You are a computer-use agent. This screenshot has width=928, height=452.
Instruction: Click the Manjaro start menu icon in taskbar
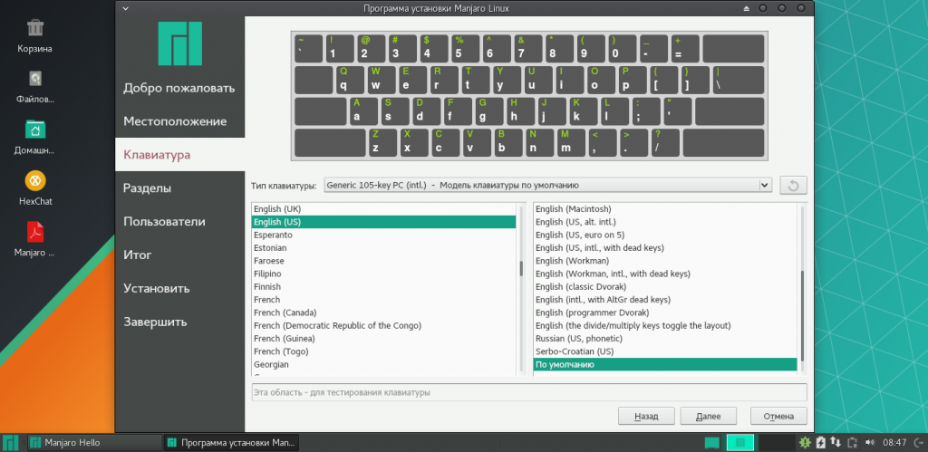pos(11,442)
